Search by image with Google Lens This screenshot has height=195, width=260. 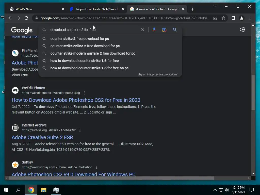point(164,30)
